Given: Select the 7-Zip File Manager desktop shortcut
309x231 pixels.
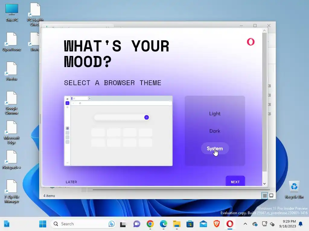Looking at the screenshot, I should [12, 191].
